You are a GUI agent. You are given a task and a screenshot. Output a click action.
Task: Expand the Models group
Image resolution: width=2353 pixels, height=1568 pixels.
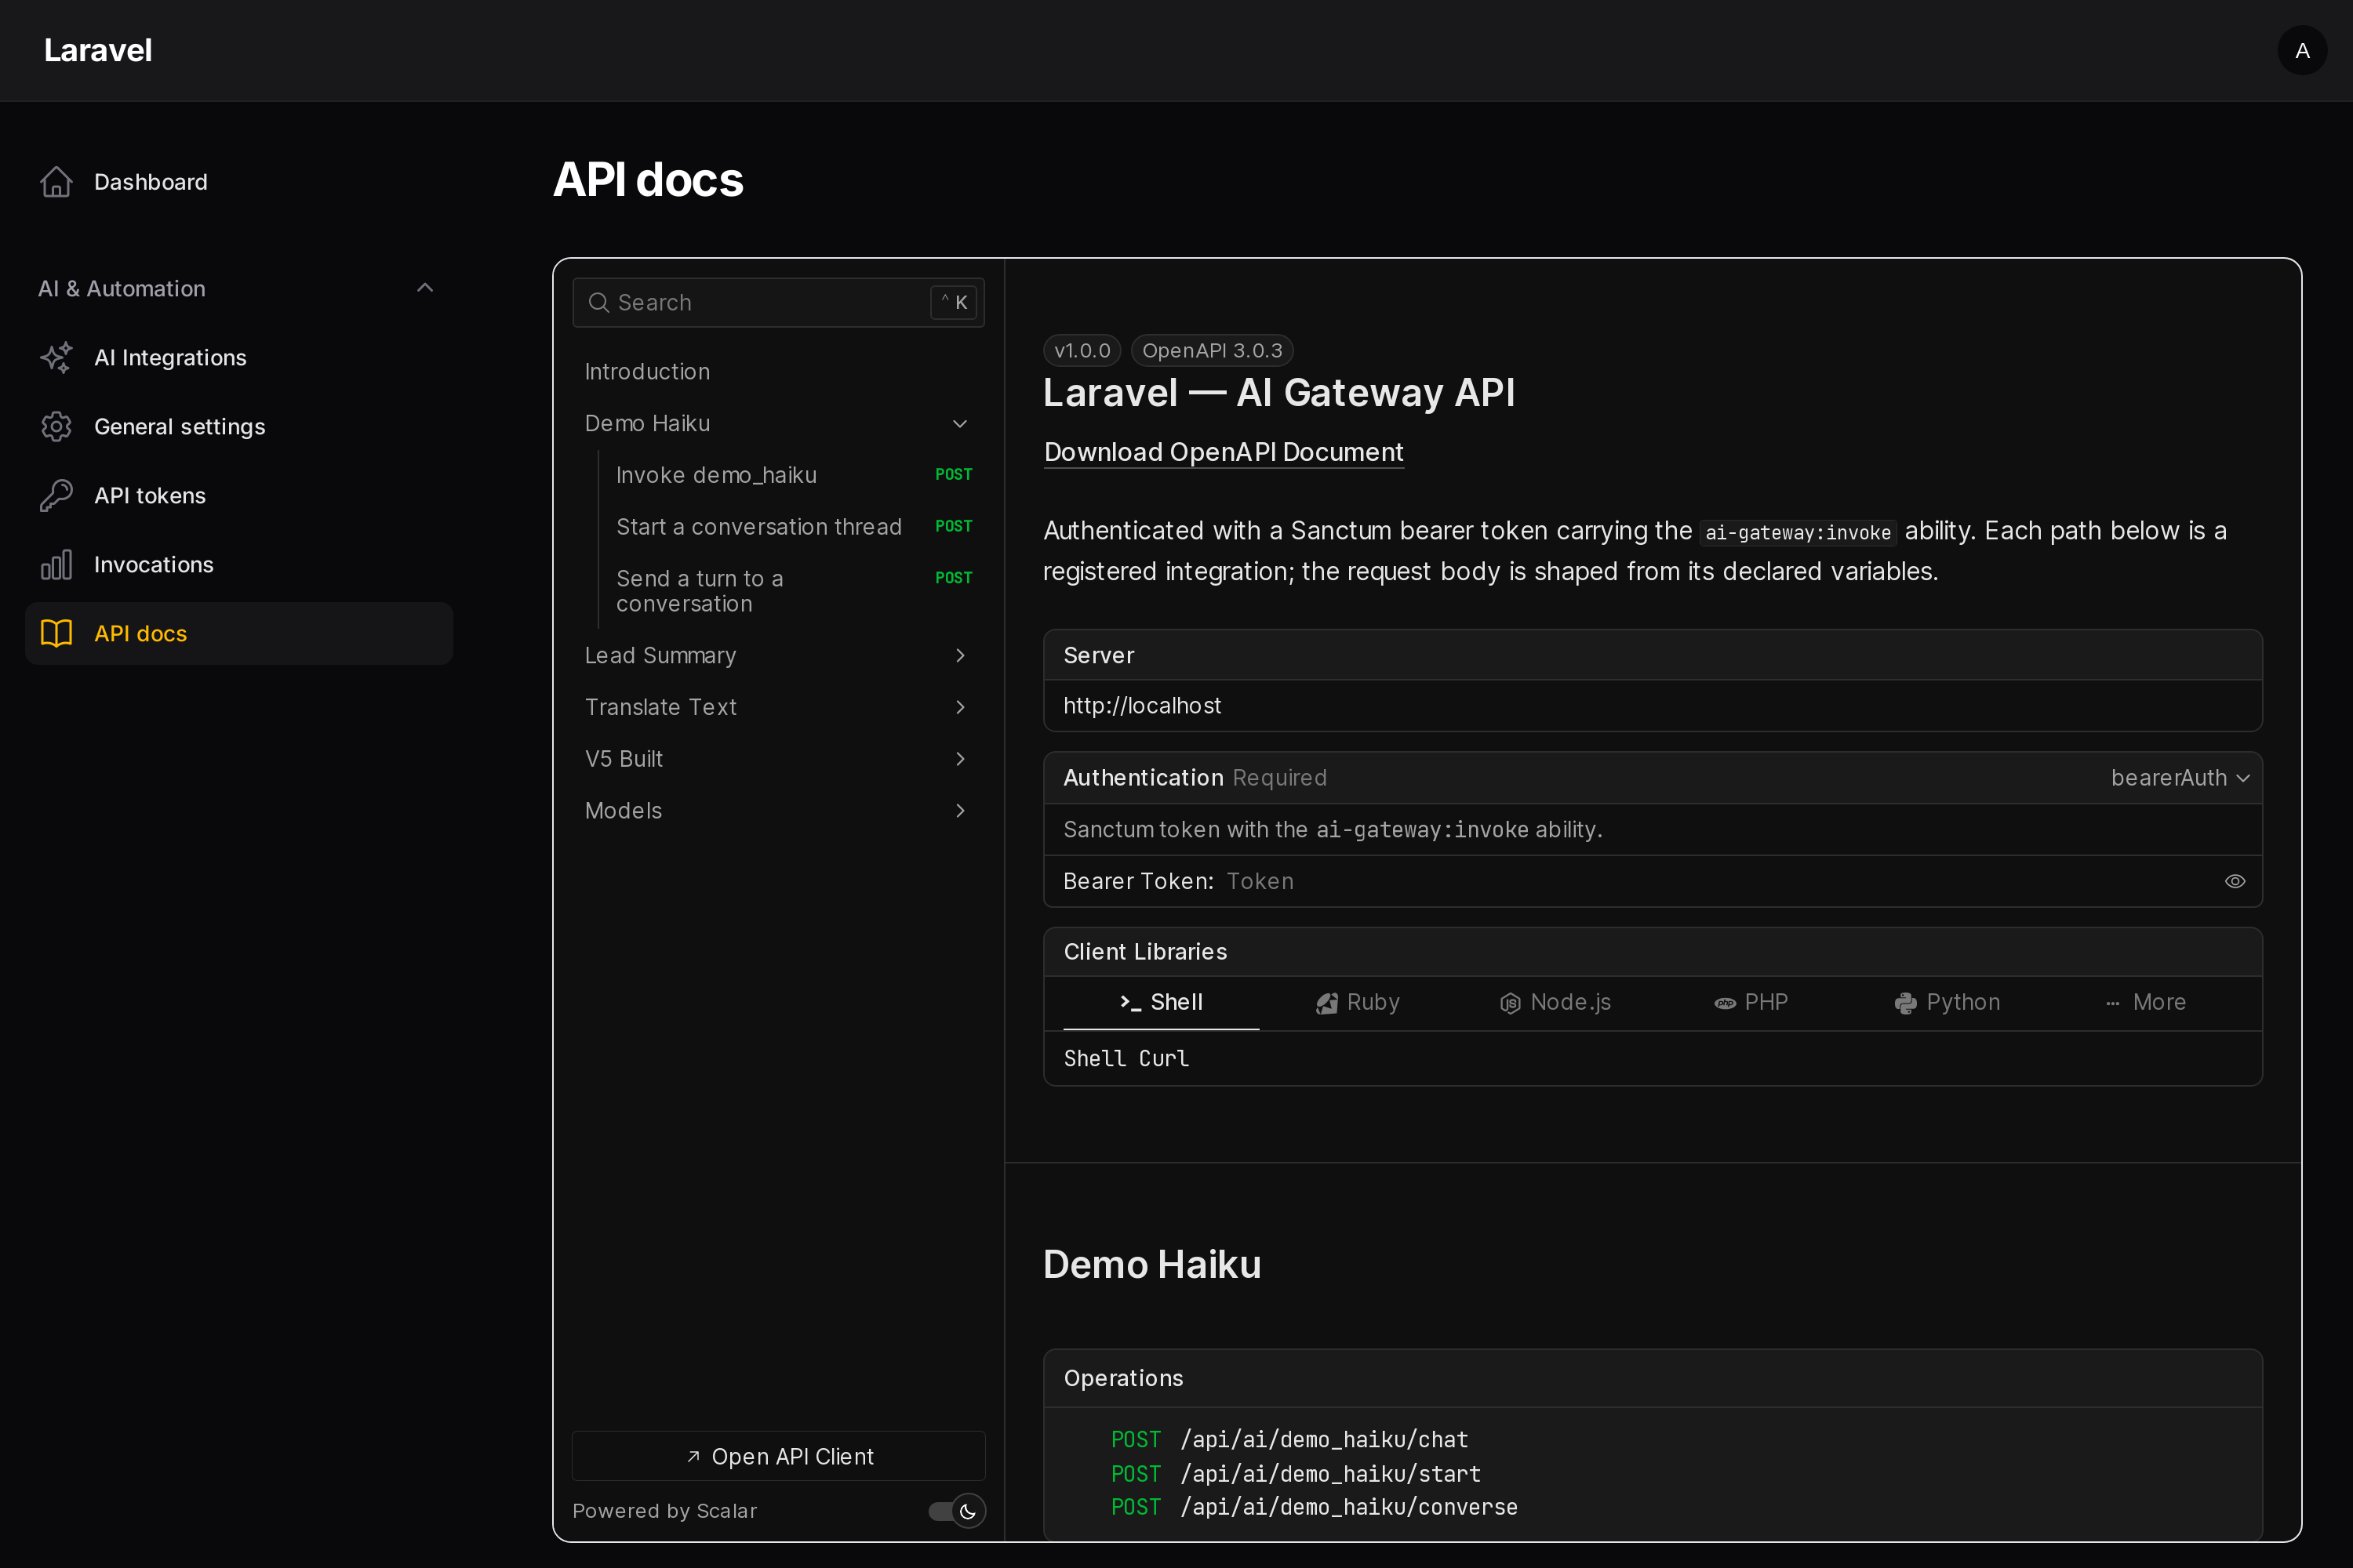959,811
